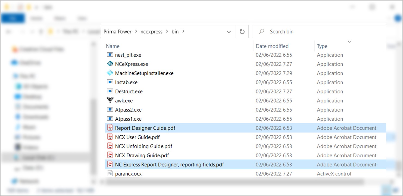Navigate to ncexpress folder in breadcrumb
This screenshot has height=196, width=403.
151,32
